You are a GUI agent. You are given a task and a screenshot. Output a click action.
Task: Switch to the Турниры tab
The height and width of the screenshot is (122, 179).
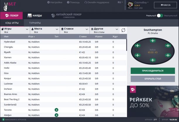coord(35,23)
